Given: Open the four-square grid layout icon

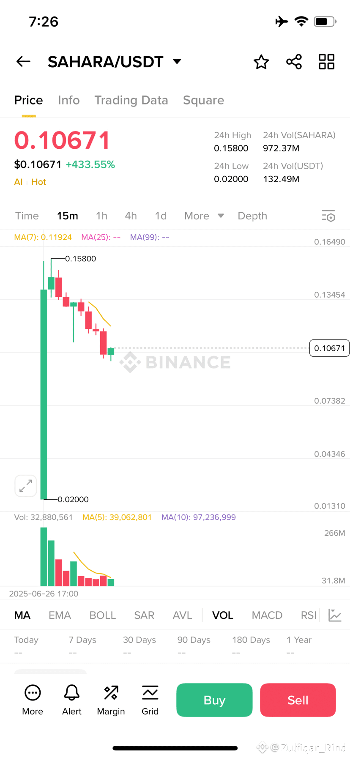Looking at the screenshot, I should (x=326, y=62).
